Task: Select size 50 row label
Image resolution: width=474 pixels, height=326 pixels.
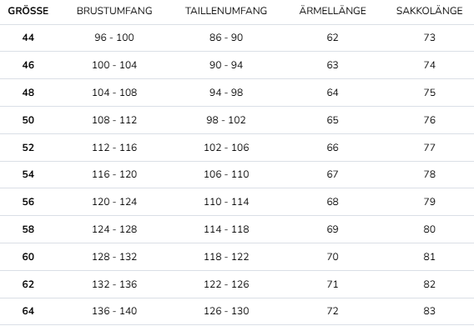Action: pos(28,120)
